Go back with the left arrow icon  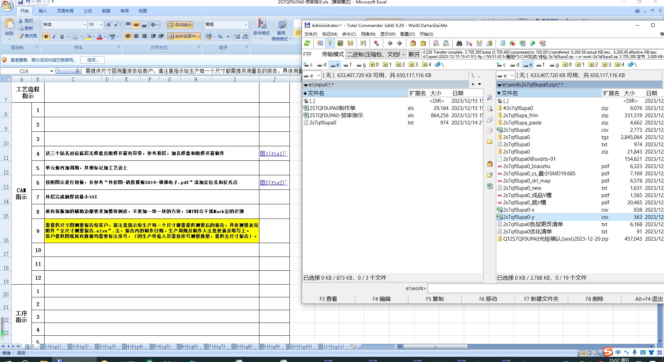[390, 43]
